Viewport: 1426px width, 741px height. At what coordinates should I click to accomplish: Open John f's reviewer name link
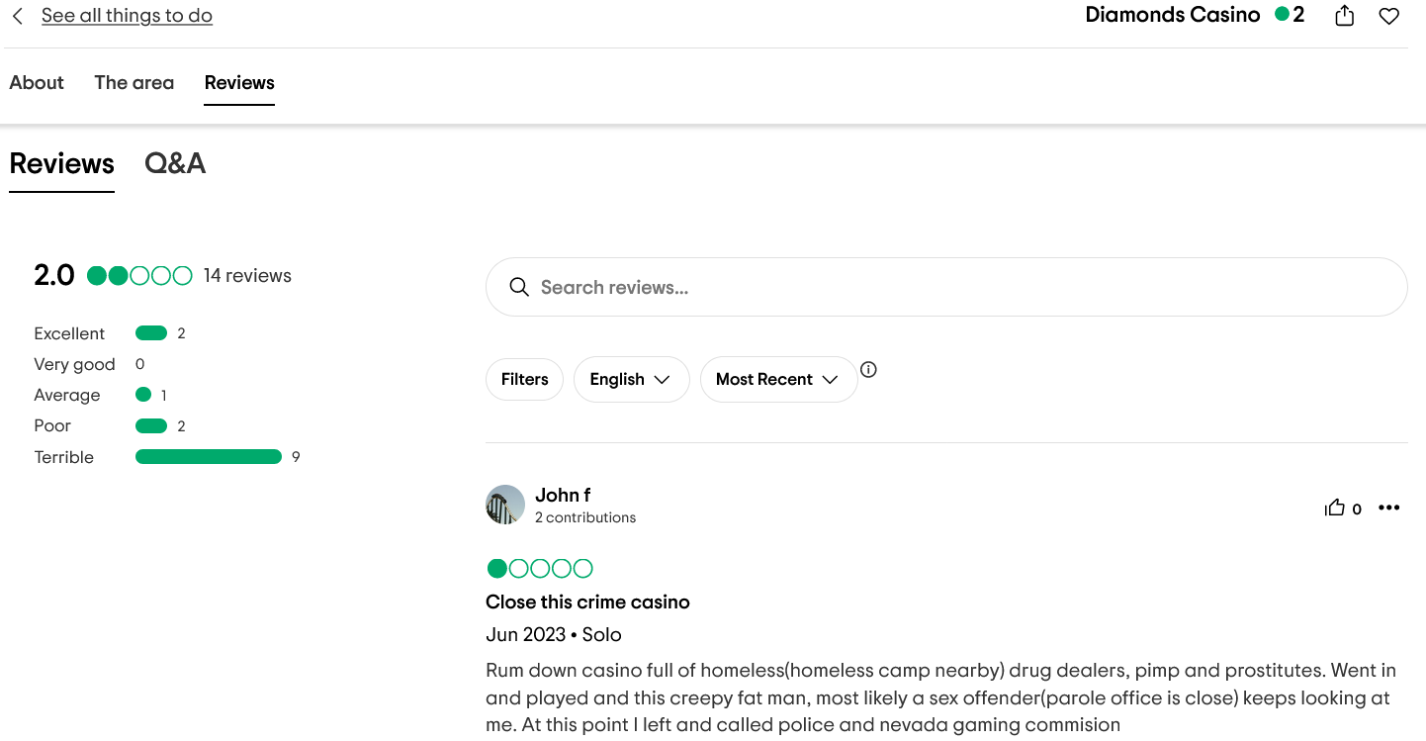563,495
